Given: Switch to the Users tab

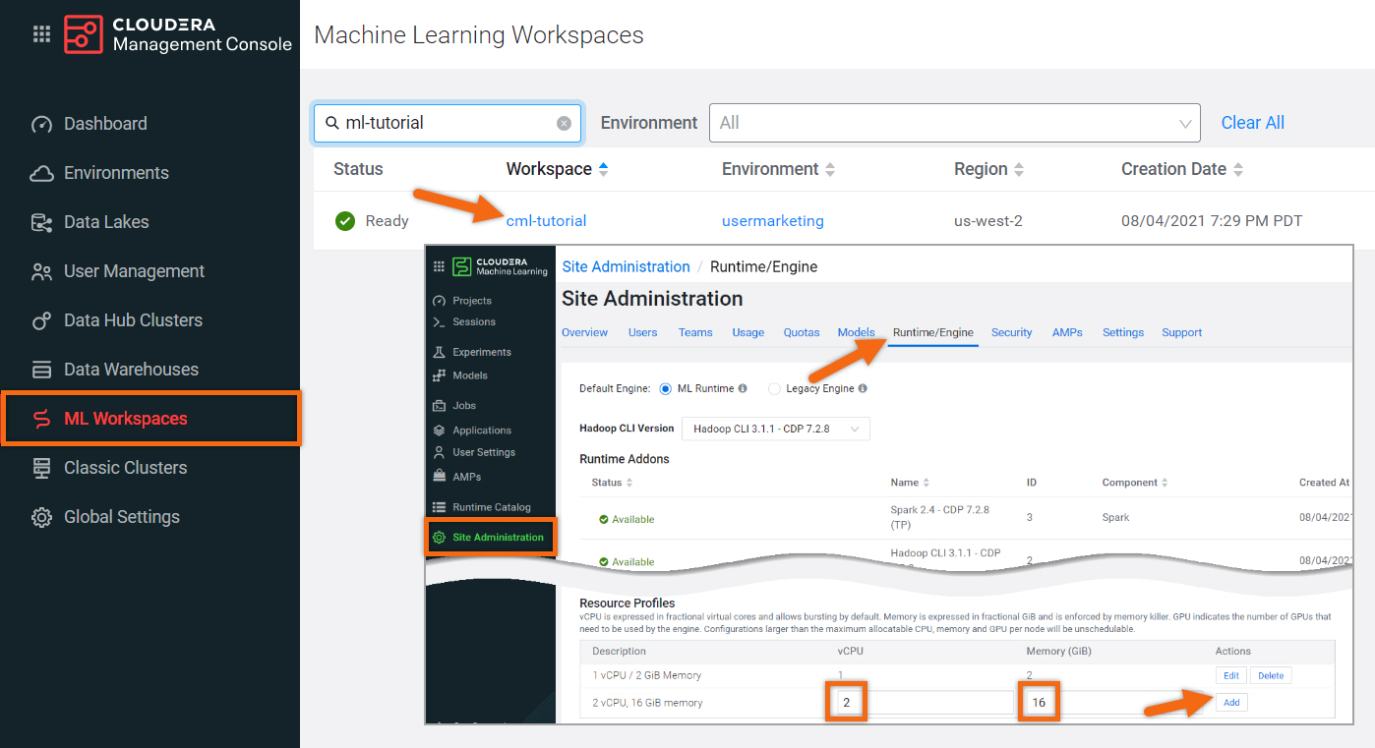Looking at the screenshot, I should point(642,332).
